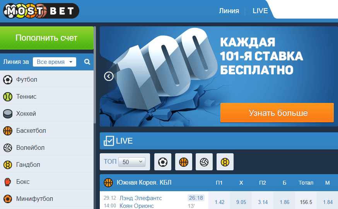Image resolution: width=338 pixels, height=209 pixels.
Task: Open the Лэнд Элефантс match link
Action: (140, 198)
